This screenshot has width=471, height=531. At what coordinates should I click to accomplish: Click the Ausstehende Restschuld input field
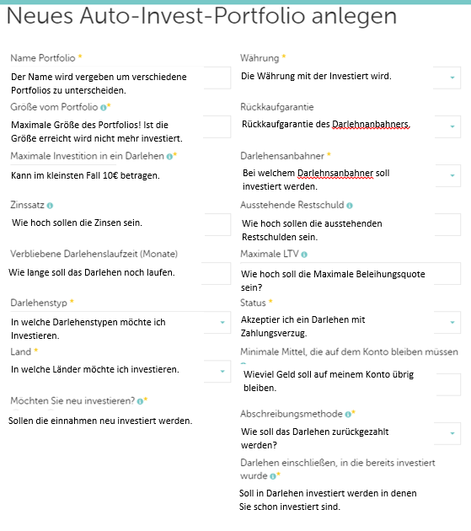(351, 224)
